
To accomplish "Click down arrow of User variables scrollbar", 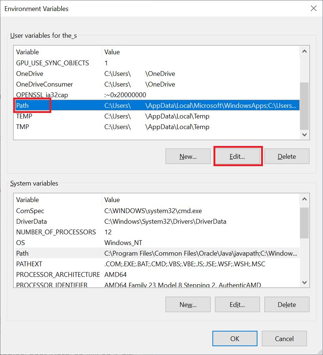I will [x=304, y=135].
